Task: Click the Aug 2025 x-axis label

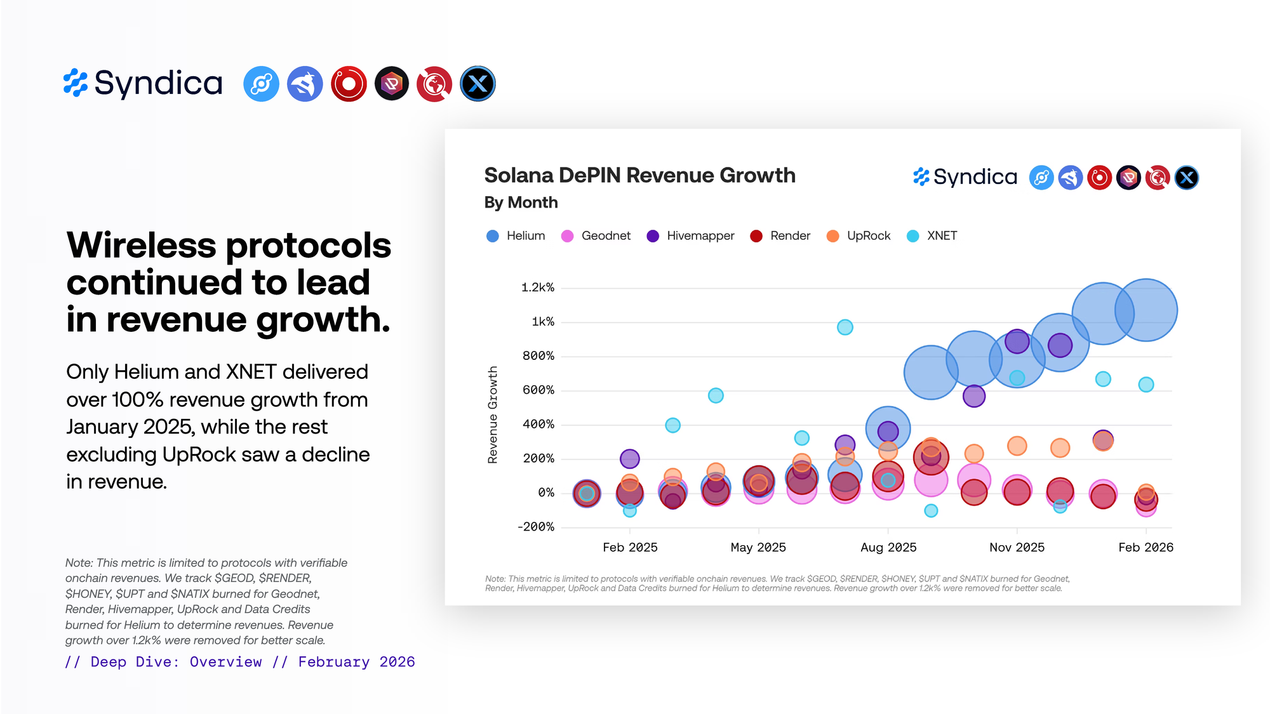Action: point(888,547)
